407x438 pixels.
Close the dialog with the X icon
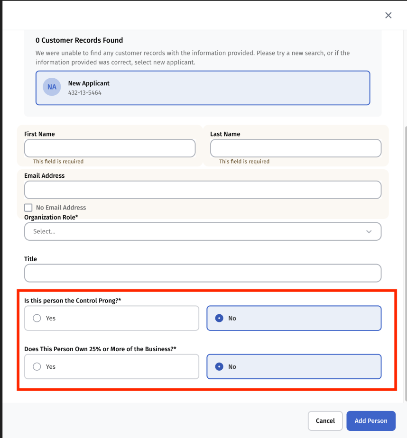388,16
